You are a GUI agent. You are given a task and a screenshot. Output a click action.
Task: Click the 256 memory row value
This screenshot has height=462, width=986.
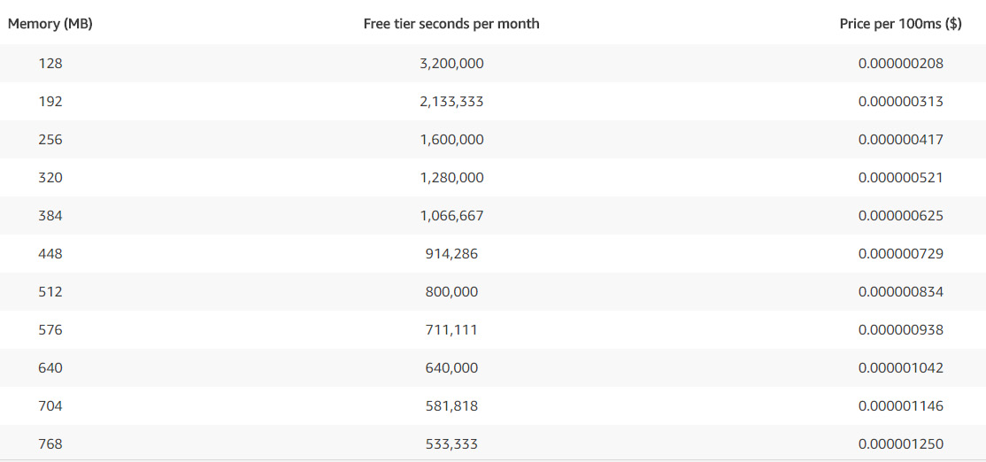[51, 140]
